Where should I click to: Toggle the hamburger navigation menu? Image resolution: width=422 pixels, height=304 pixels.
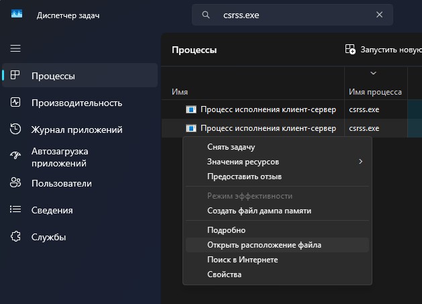[x=15, y=48]
